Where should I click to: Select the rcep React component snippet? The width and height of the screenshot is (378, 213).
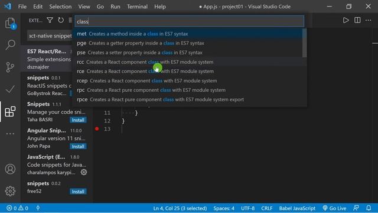(x=188, y=80)
